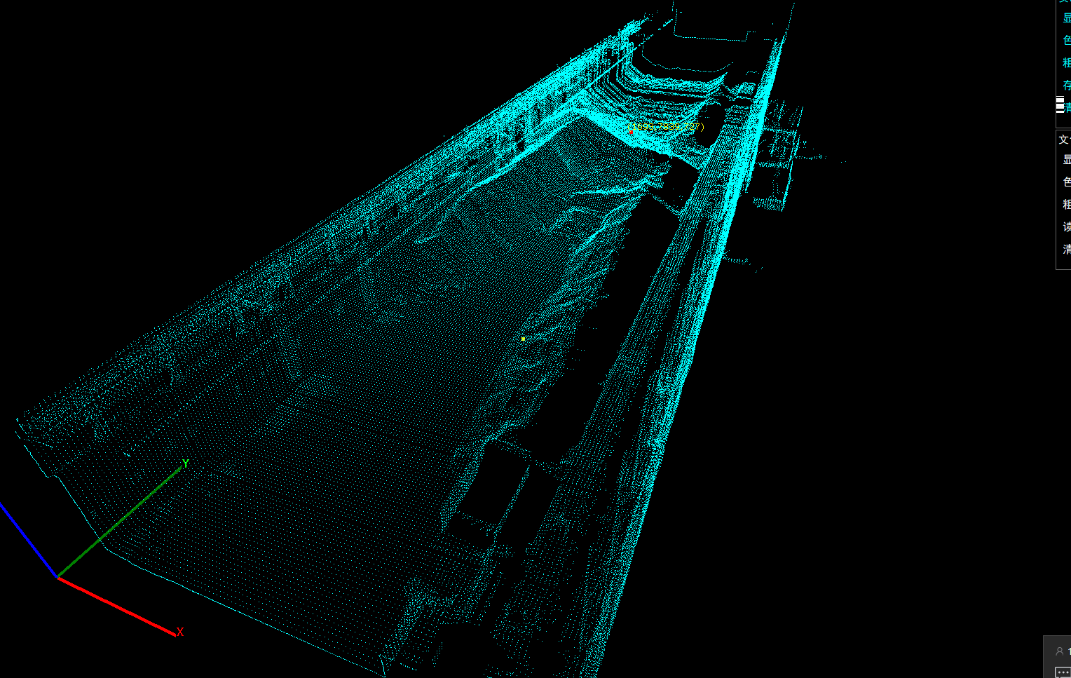This screenshot has height=678, width=1071.
Task: Click the cyan 色 color option
Action: tap(1066, 41)
